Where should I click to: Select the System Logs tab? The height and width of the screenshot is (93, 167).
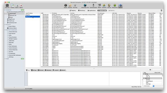coord(102,11)
